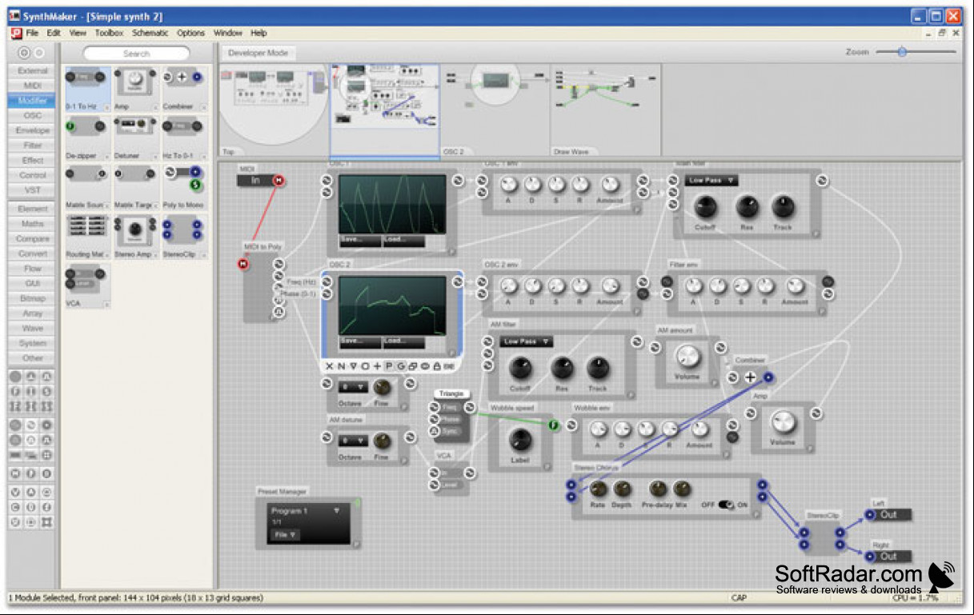Switch to the Effect toolbox category
Image resolution: width=974 pixels, height=615 pixels.
coord(33,161)
